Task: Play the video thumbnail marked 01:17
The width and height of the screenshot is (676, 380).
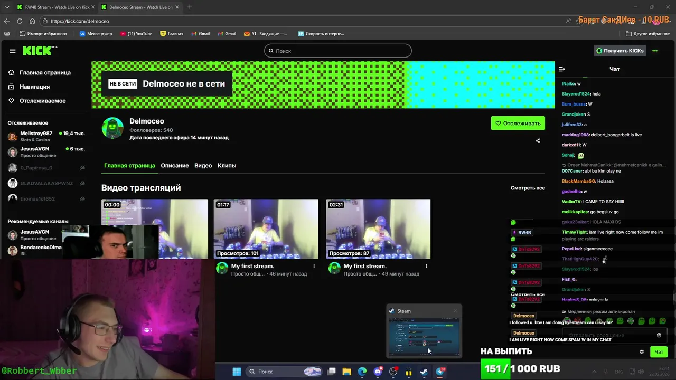Action: point(266,229)
